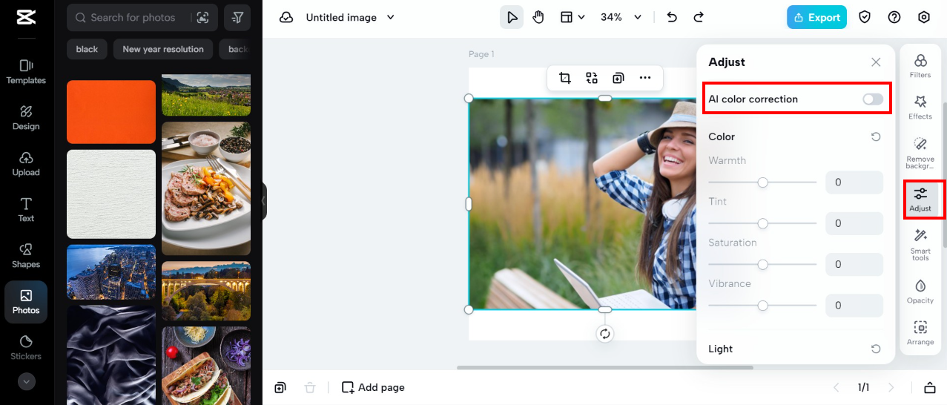Click the cloud save status icon
Viewport: 947px width, 405px height.
click(286, 17)
